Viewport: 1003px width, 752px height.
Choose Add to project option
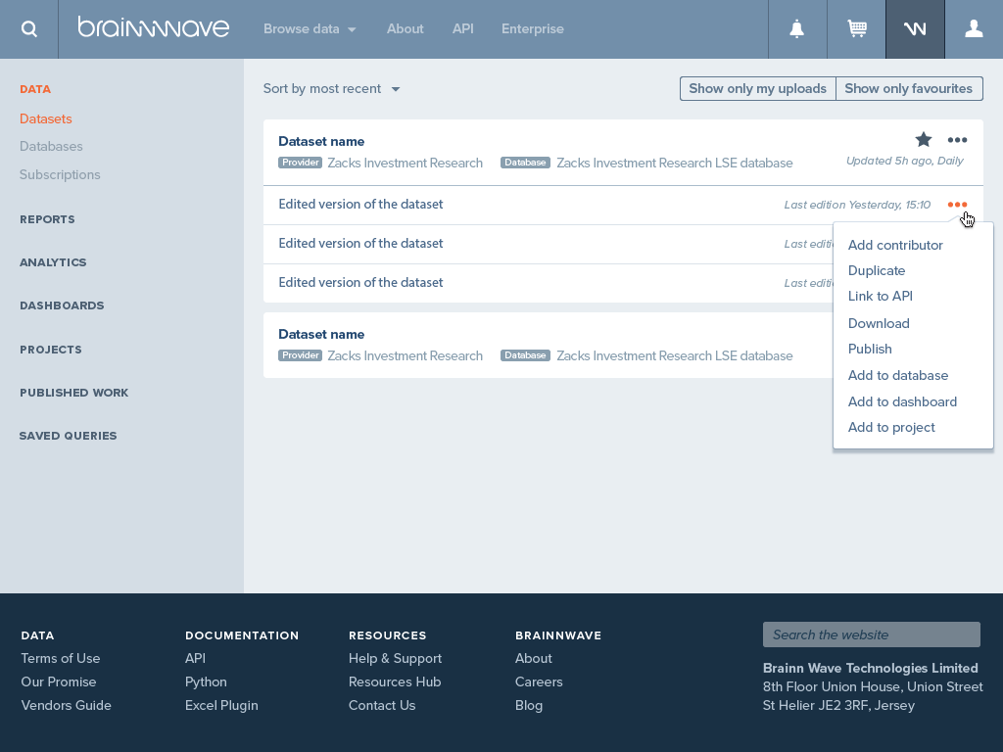[891, 427]
